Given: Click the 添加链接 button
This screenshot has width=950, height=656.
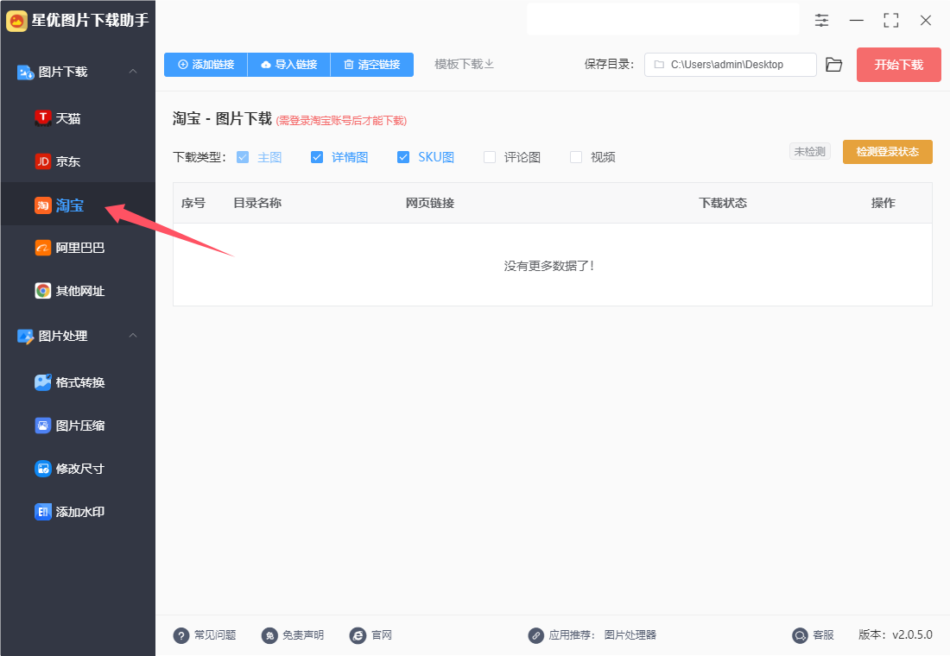Looking at the screenshot, I should pyautogui.click(x=206, y=65).
